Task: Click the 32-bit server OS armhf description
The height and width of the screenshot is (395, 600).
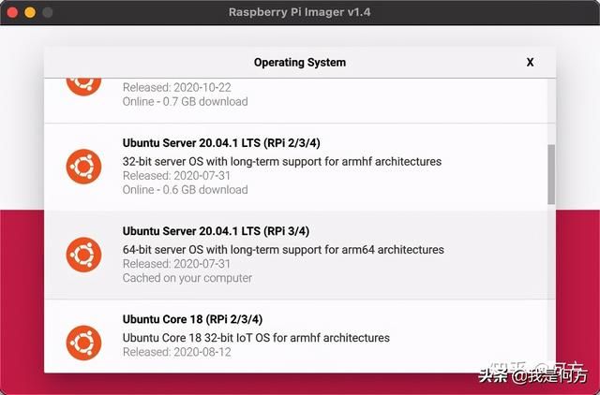Action: point(282,162)
